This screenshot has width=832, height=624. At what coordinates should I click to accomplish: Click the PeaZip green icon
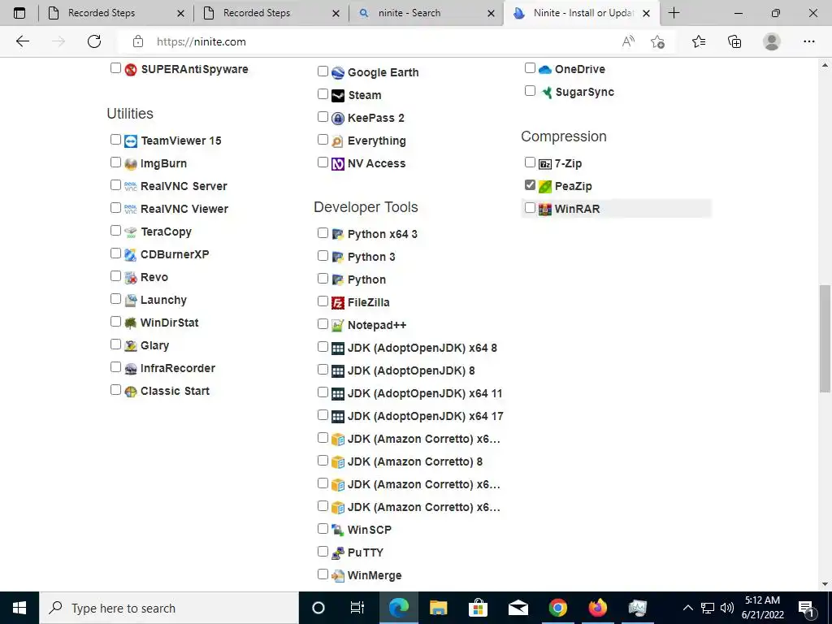[x=545, y=186]
